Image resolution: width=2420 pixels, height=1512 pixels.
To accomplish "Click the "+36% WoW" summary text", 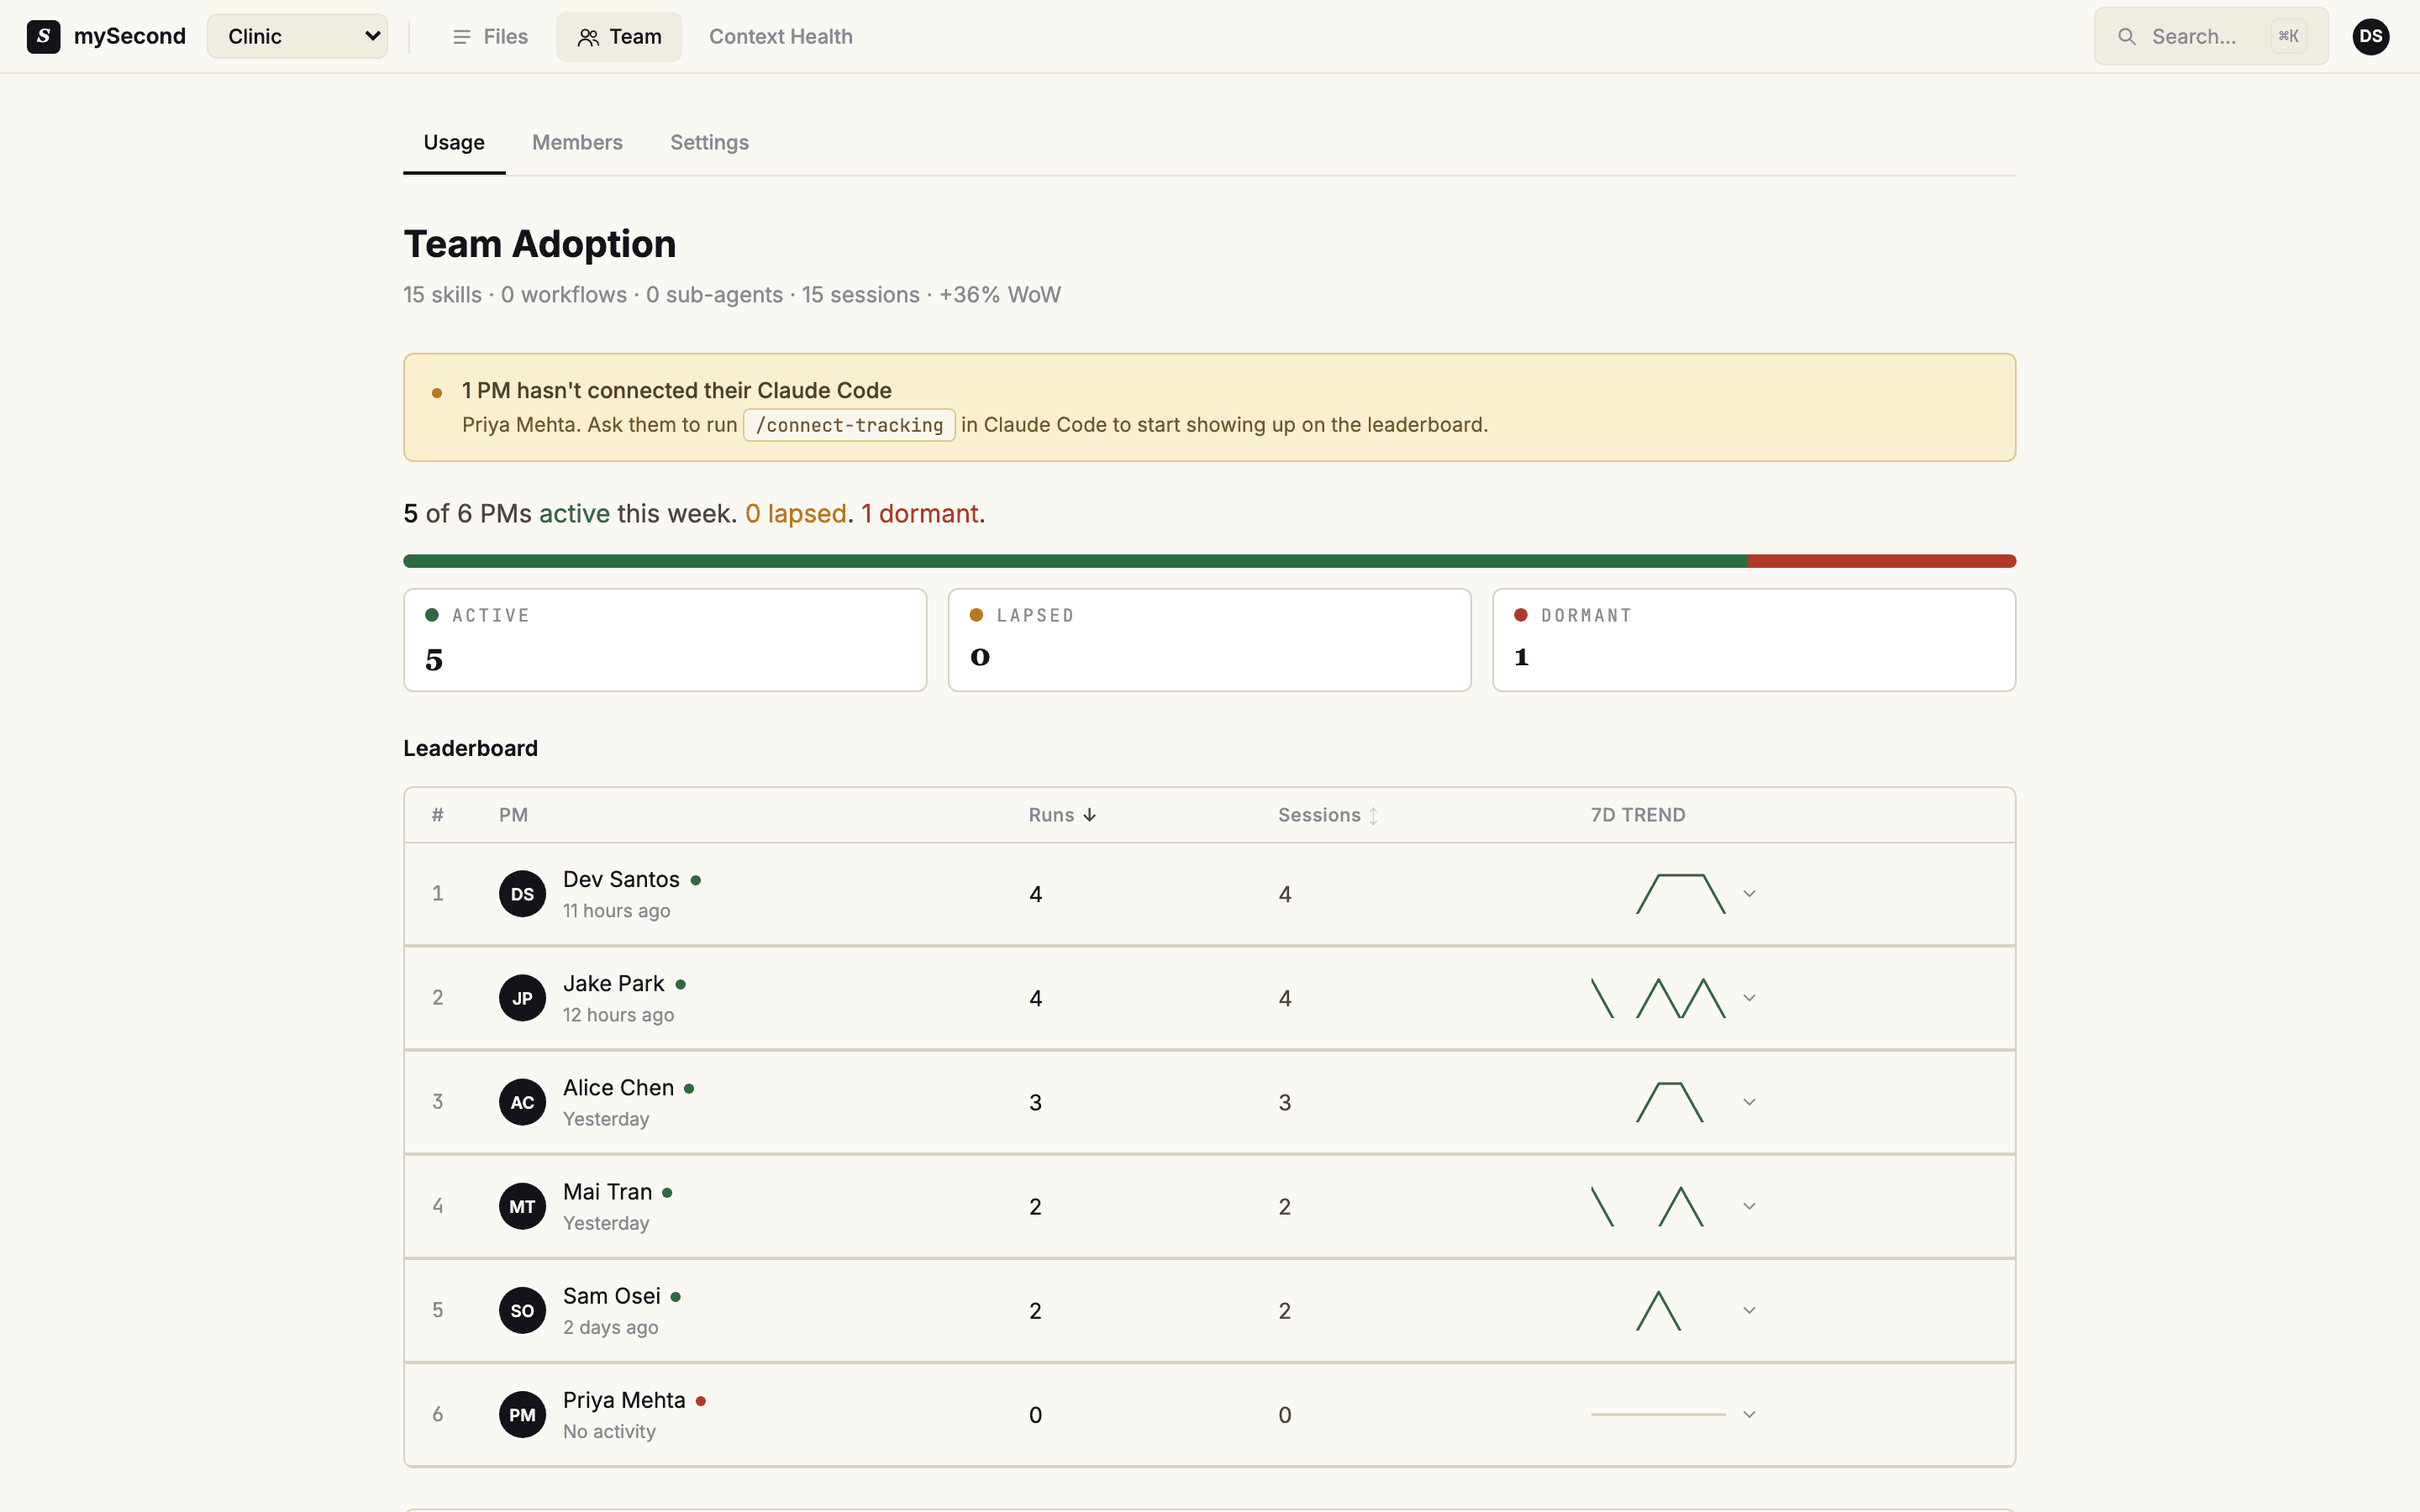I will click(x=1000, y=295).
